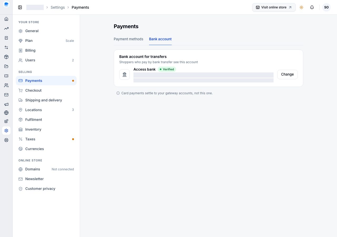
Task: Select the Bank account tab
Action: pyautogui.click(x=160, y=39)
